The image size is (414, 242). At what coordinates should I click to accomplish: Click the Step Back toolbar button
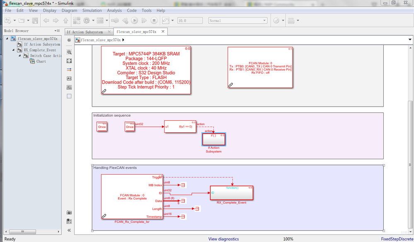click(125, 20)
